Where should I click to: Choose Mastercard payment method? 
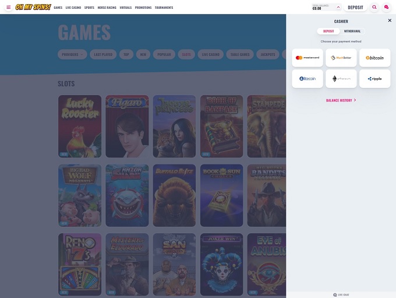pyautogui.click(x=307, y=58)
